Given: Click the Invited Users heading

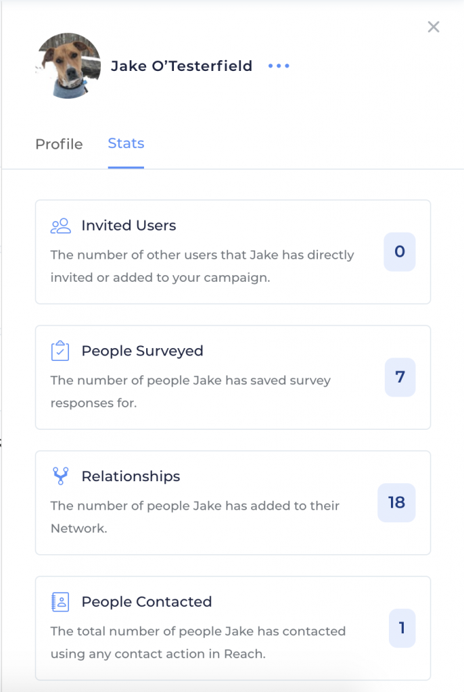Looking at the screenshot, I should (x=129, y=226).
